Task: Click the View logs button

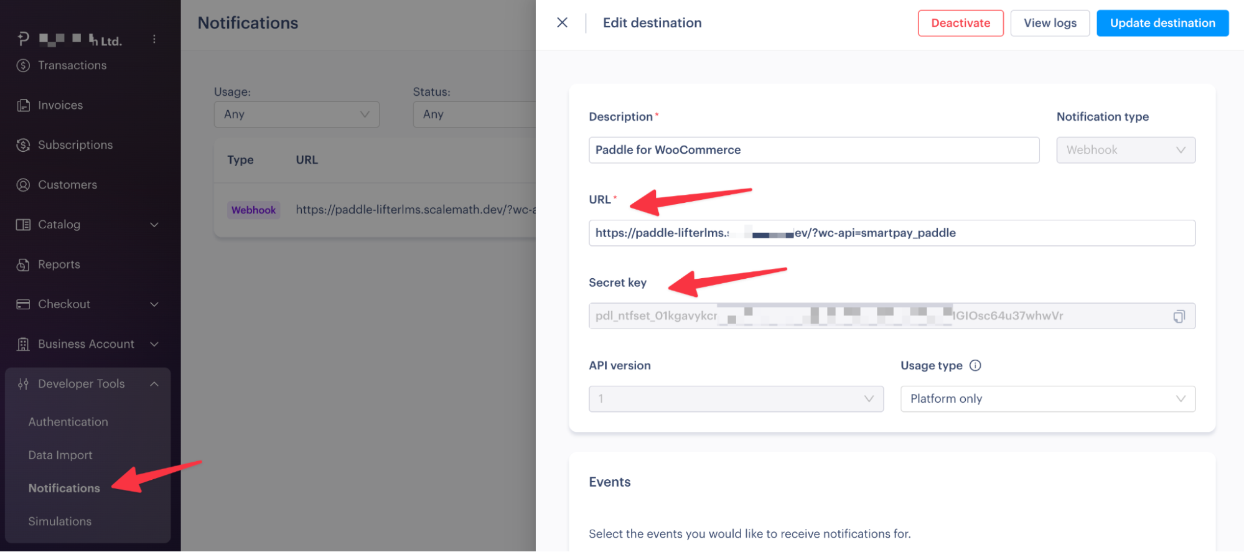Action: point(1049,23)
